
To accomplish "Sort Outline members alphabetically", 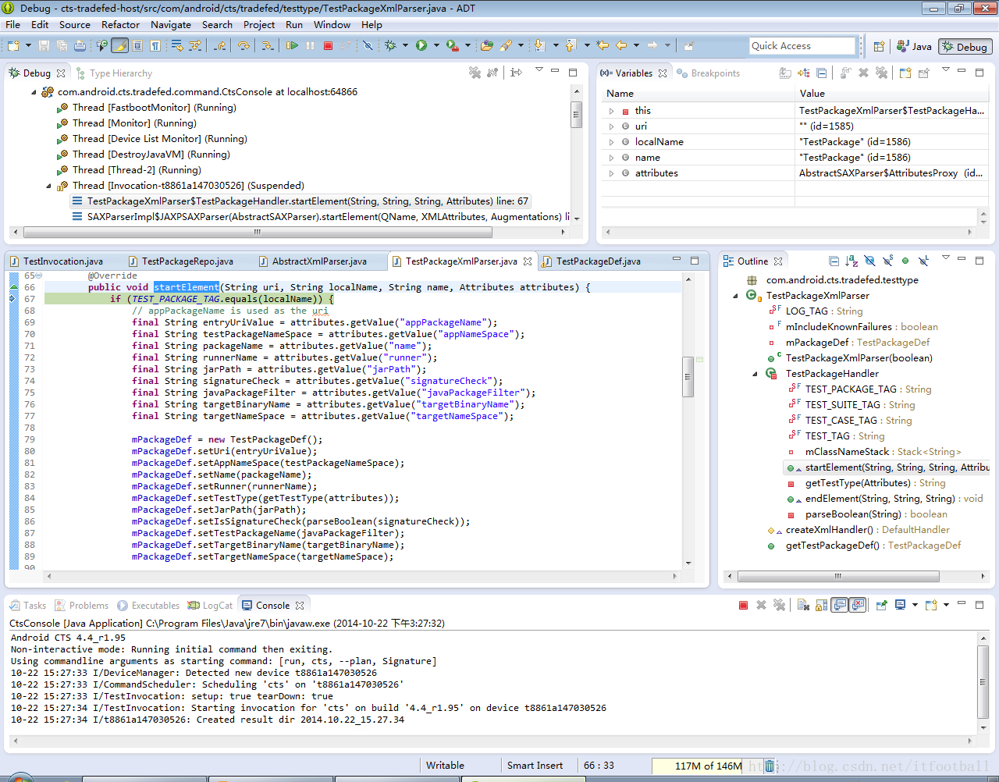I will coord(851,261).
